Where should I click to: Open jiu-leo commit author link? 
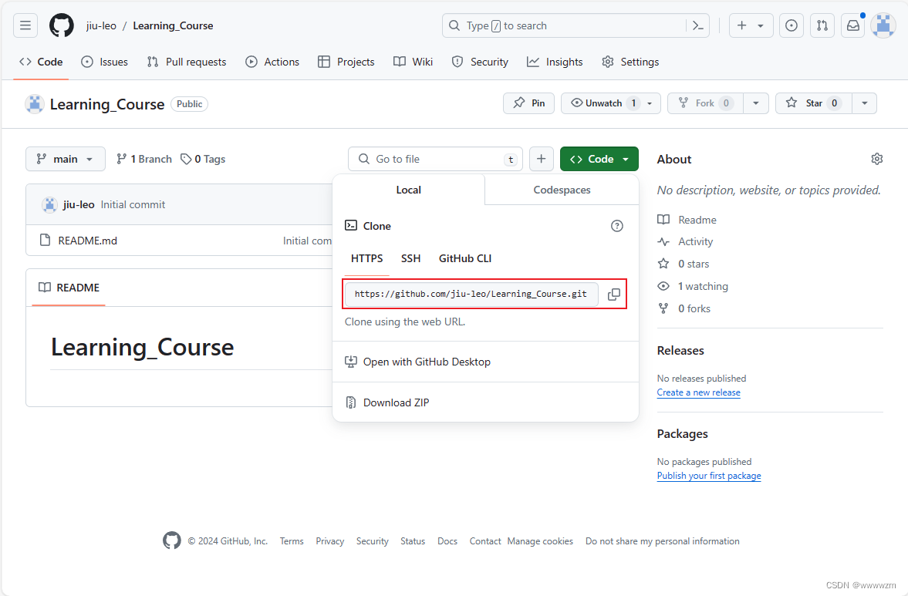tap(78, 205)
